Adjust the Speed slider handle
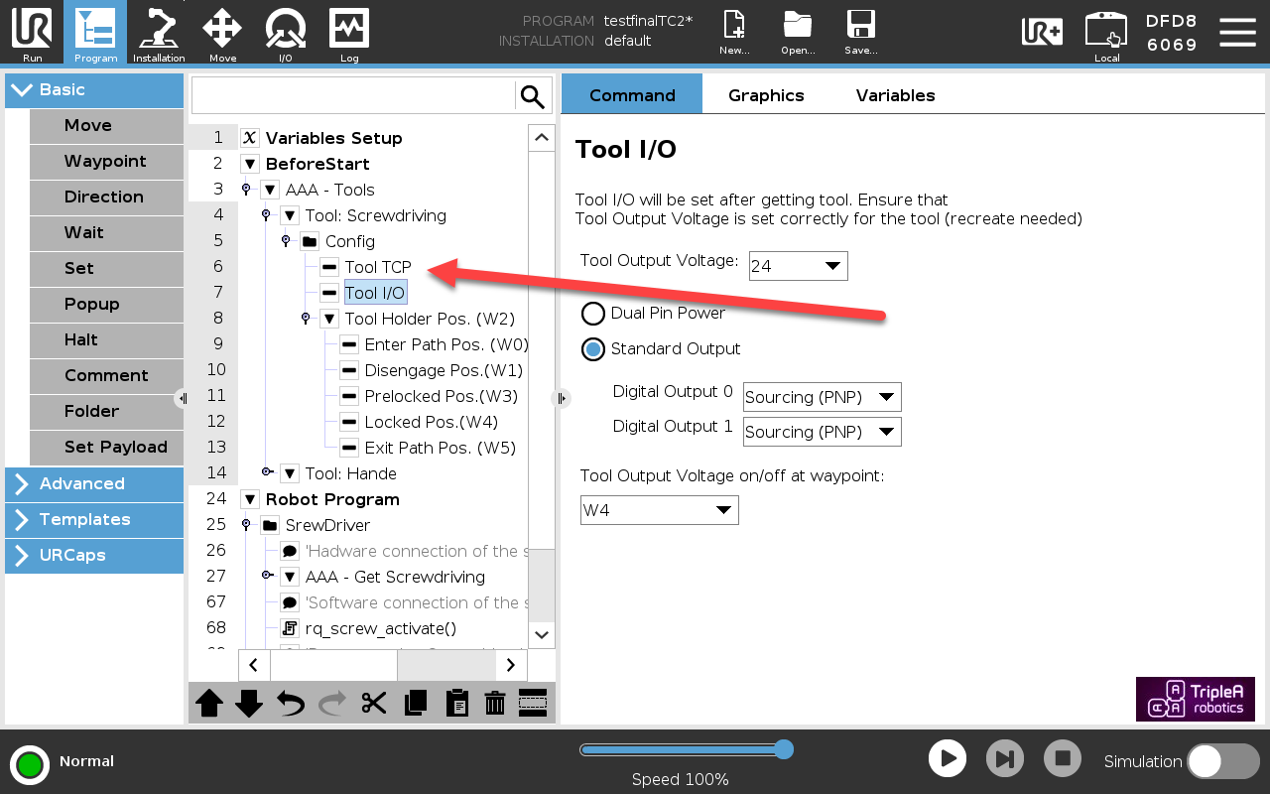The image size is (1270, 794). click(x=784, y=749)
